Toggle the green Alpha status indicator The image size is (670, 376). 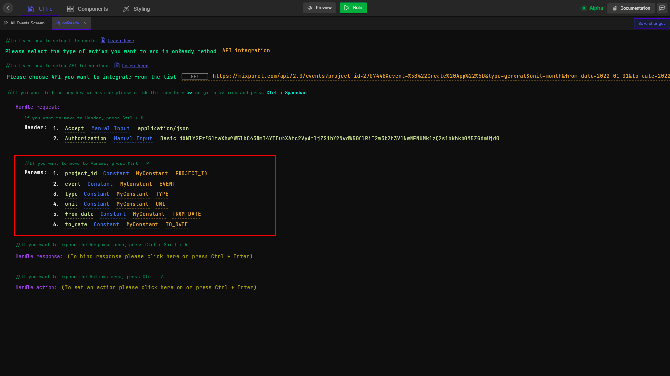coord(583,8)
